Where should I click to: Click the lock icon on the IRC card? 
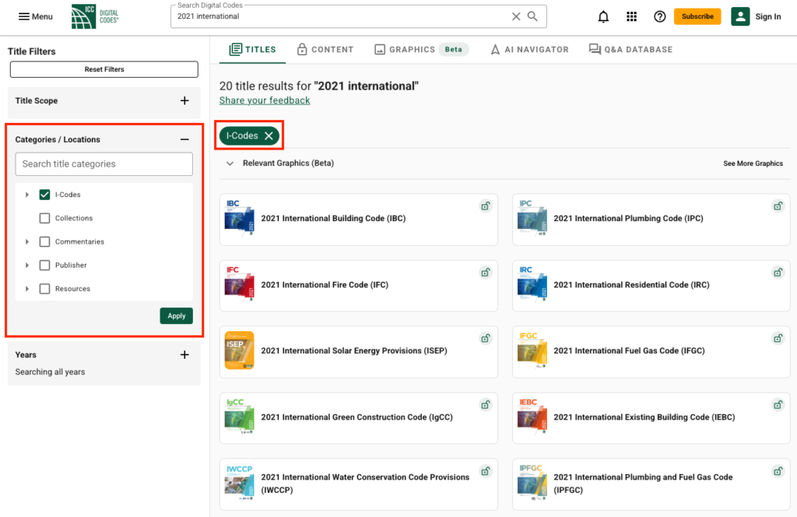778,273
